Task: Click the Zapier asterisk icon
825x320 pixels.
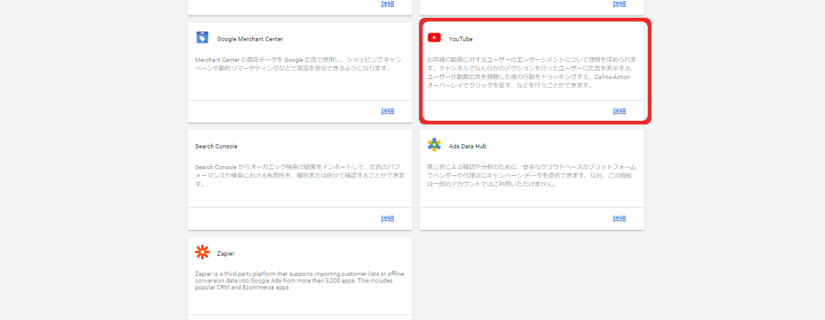Action: point(202,253)
